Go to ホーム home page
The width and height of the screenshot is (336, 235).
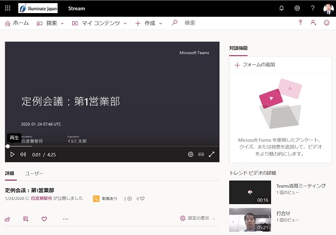tap(17, 23)
